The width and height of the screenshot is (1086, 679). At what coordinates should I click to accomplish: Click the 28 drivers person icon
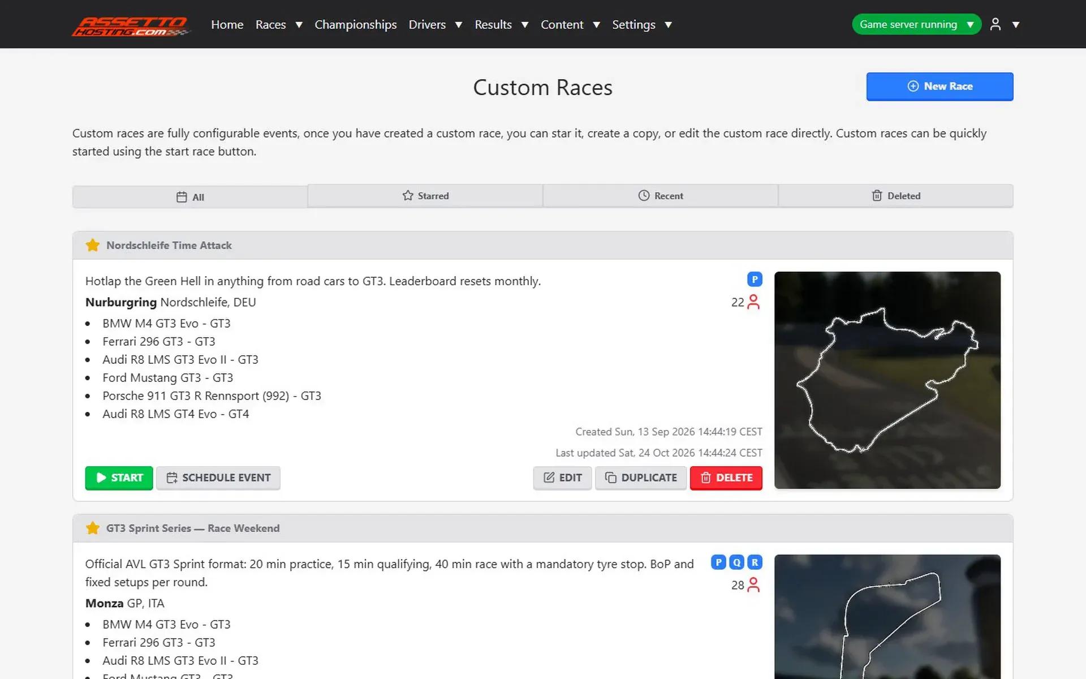pos(753,585)
